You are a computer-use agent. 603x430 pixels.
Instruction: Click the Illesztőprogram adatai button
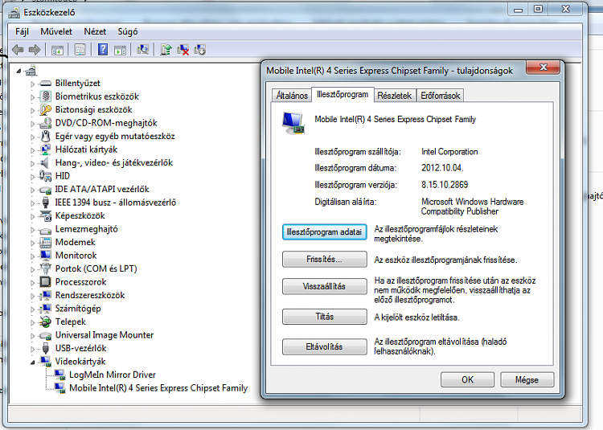pos(324,232)
